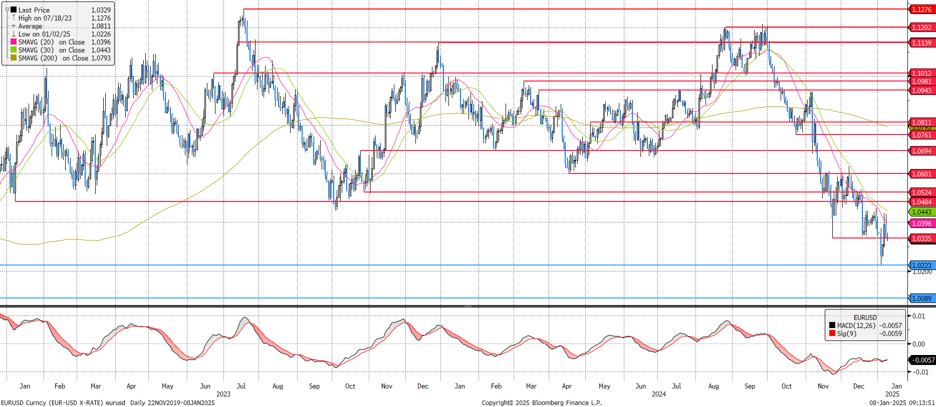Click the EURUSD title in MACD legend

click(865, 317)
